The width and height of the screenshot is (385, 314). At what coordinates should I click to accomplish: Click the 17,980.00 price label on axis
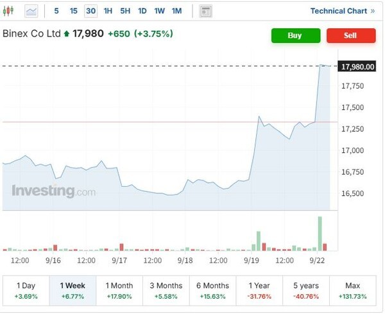(357, 67)
